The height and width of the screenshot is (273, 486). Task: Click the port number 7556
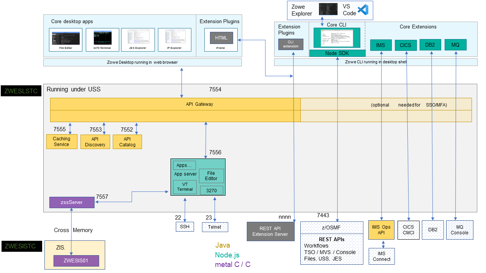click(x=215, y=152)
